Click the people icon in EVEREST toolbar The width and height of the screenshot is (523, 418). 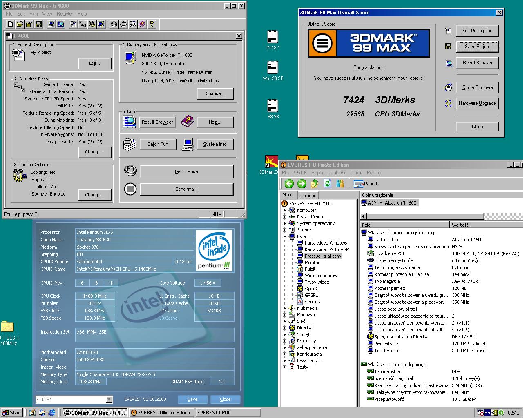coord(340,184)
